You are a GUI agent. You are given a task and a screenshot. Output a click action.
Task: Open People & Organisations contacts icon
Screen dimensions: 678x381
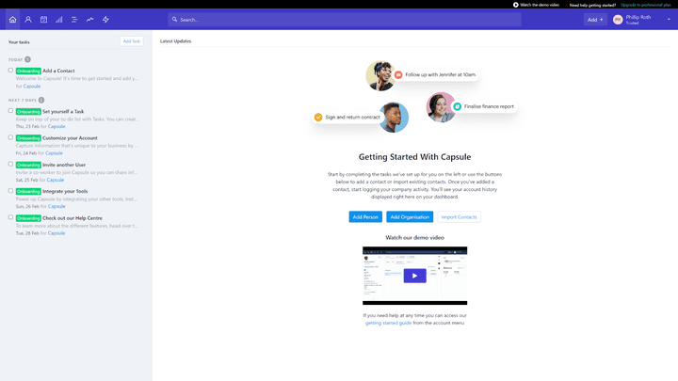pyautogui.click(x=28, y=19)
